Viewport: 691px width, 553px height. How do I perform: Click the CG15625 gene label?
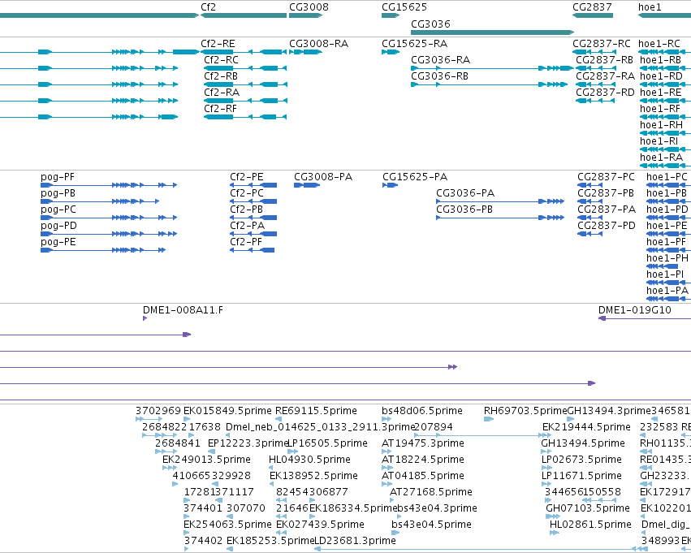[404, 7]
